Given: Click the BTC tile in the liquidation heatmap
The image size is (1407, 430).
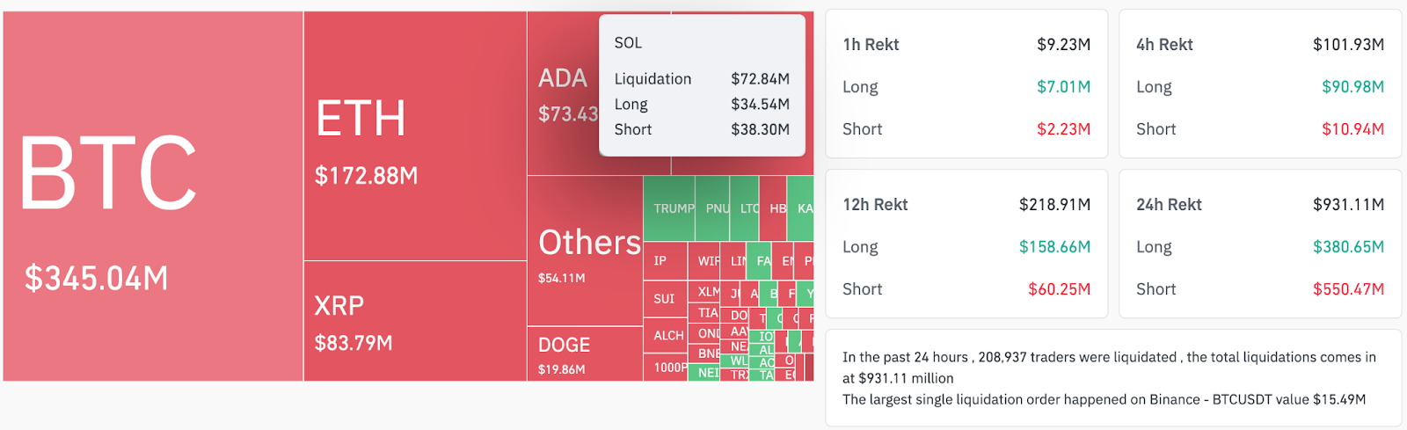Looking at the screenshot, I should [153, 196].
